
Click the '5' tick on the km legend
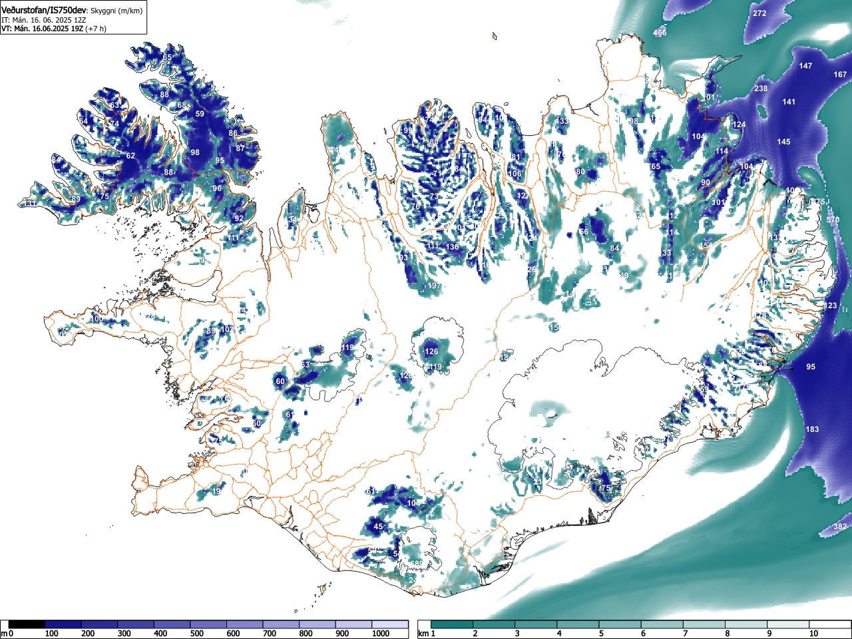point(601,634)
